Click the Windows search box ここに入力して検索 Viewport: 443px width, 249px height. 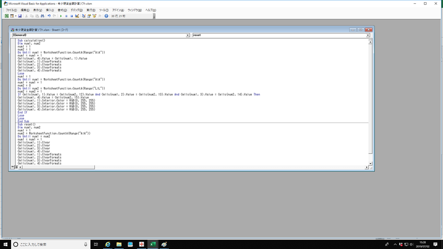tap(51, 244)
